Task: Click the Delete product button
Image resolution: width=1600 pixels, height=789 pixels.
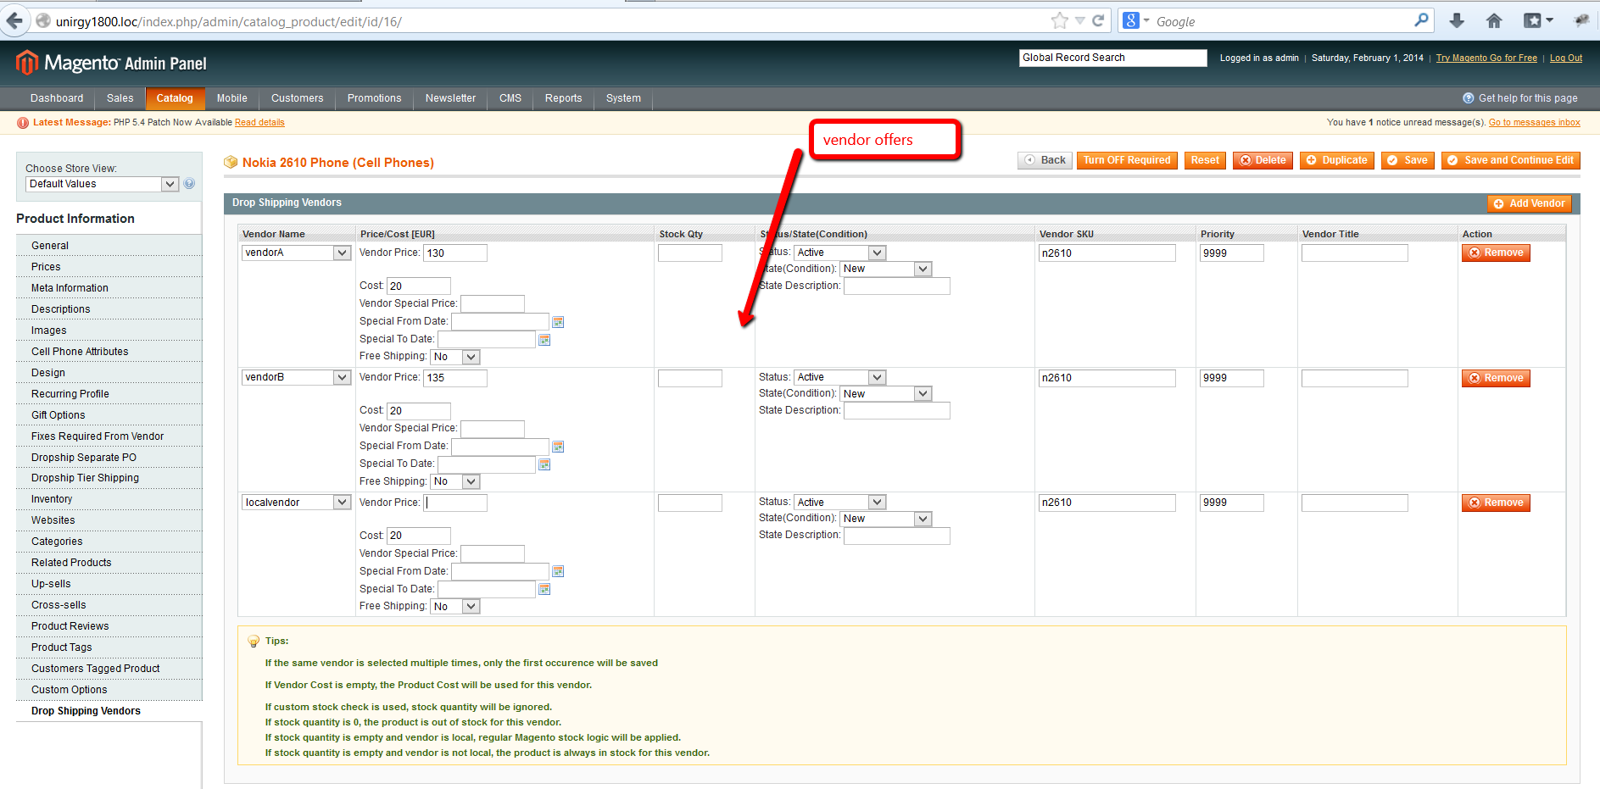Action: pyautogui.click(x=1263, y=160)
